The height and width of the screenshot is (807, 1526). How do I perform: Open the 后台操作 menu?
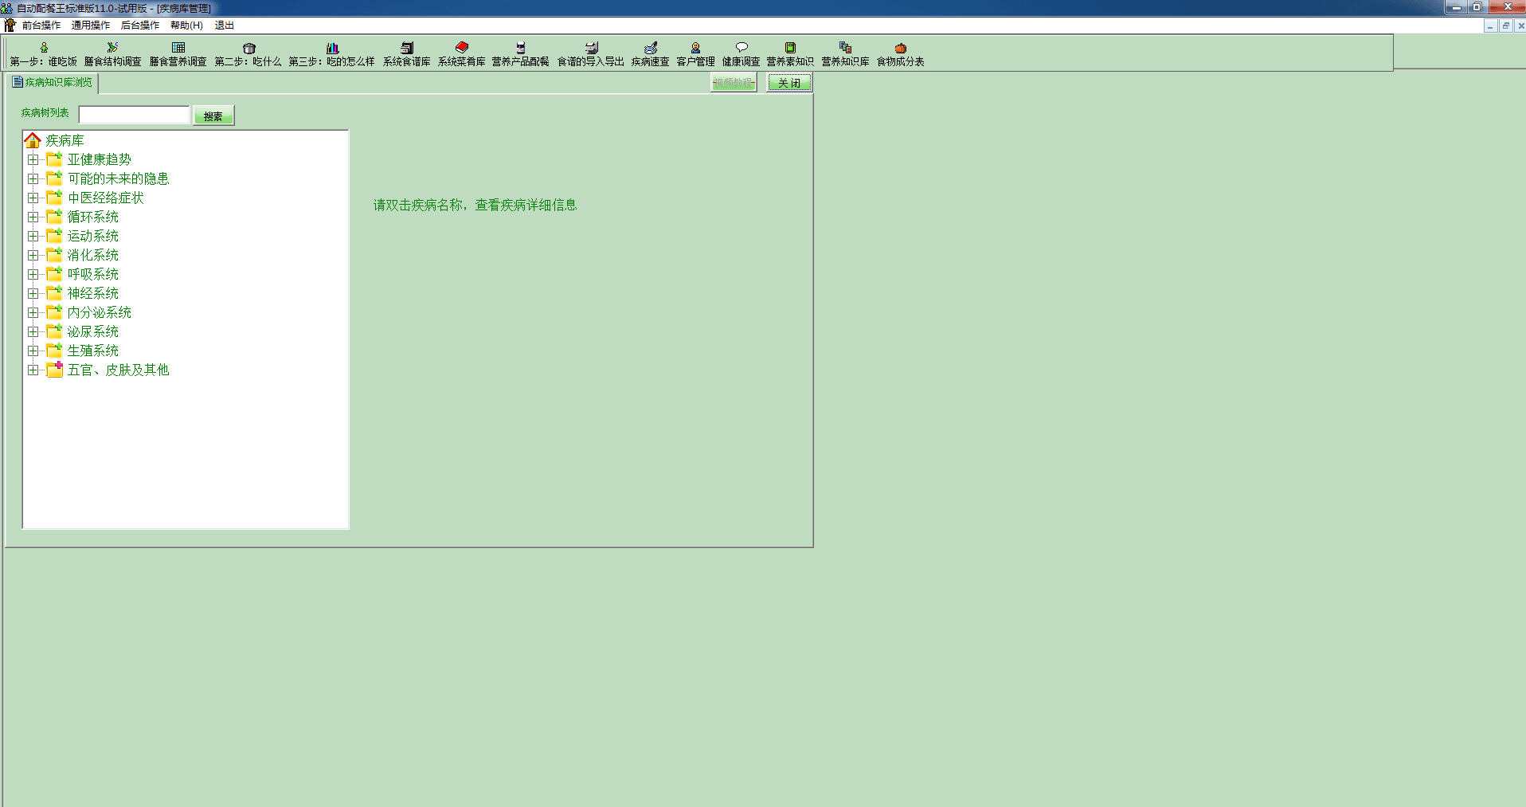(140, 25)
